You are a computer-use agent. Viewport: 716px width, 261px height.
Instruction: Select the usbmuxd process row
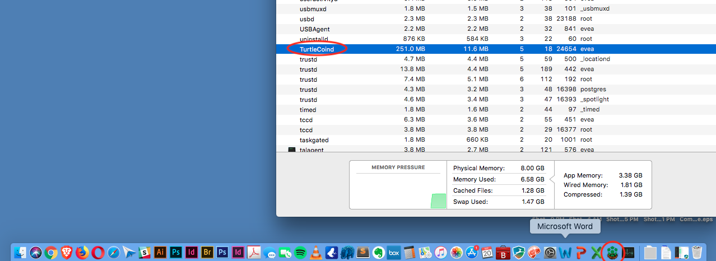pos(496,9)
